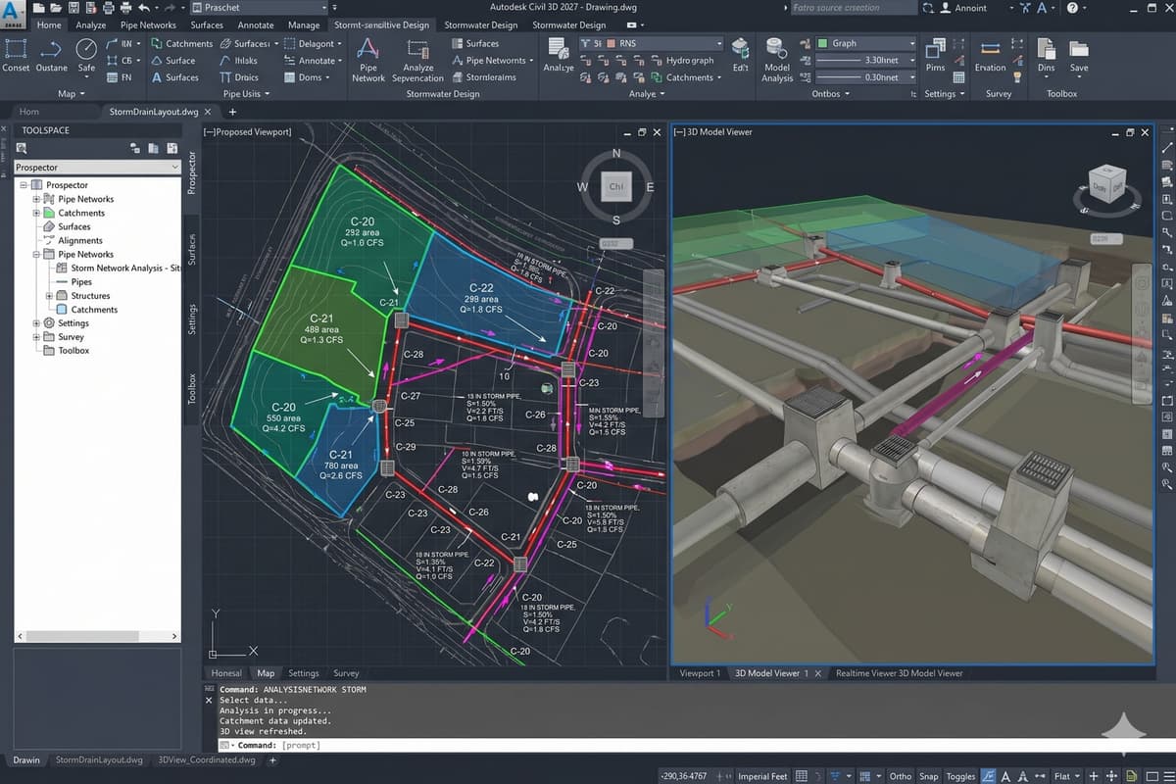Expand the Map panel dropdown arrow
Viewport: 1176px width, 784px height.
click(x=81, y=94)
